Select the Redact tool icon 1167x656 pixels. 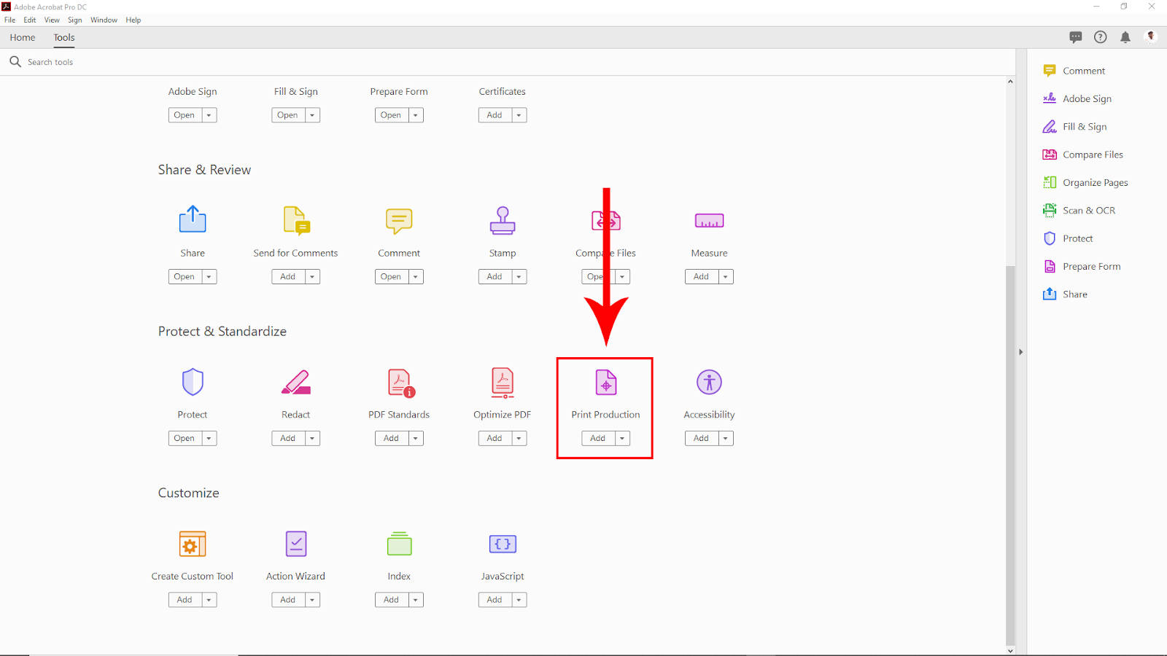click(296, 382)
